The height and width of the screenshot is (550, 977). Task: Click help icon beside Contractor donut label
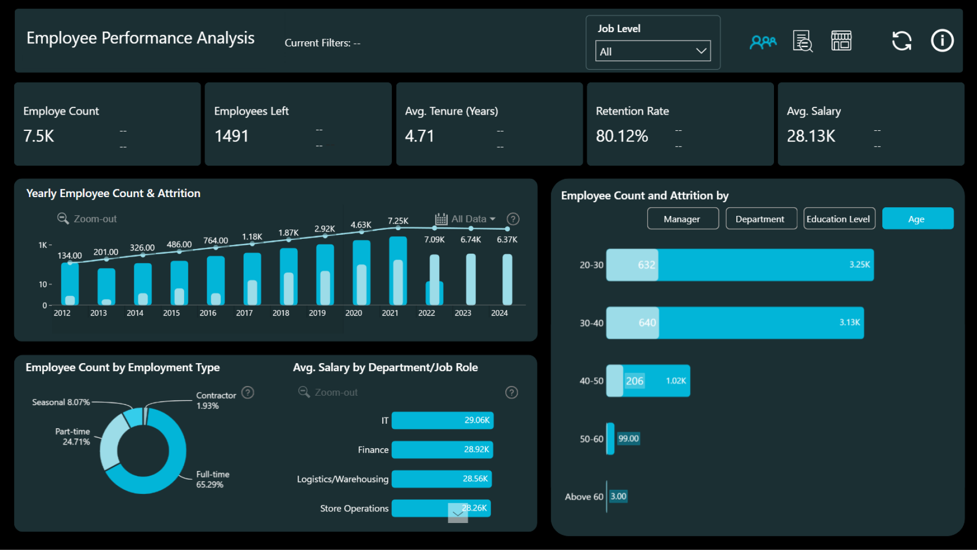pos(248,393)
